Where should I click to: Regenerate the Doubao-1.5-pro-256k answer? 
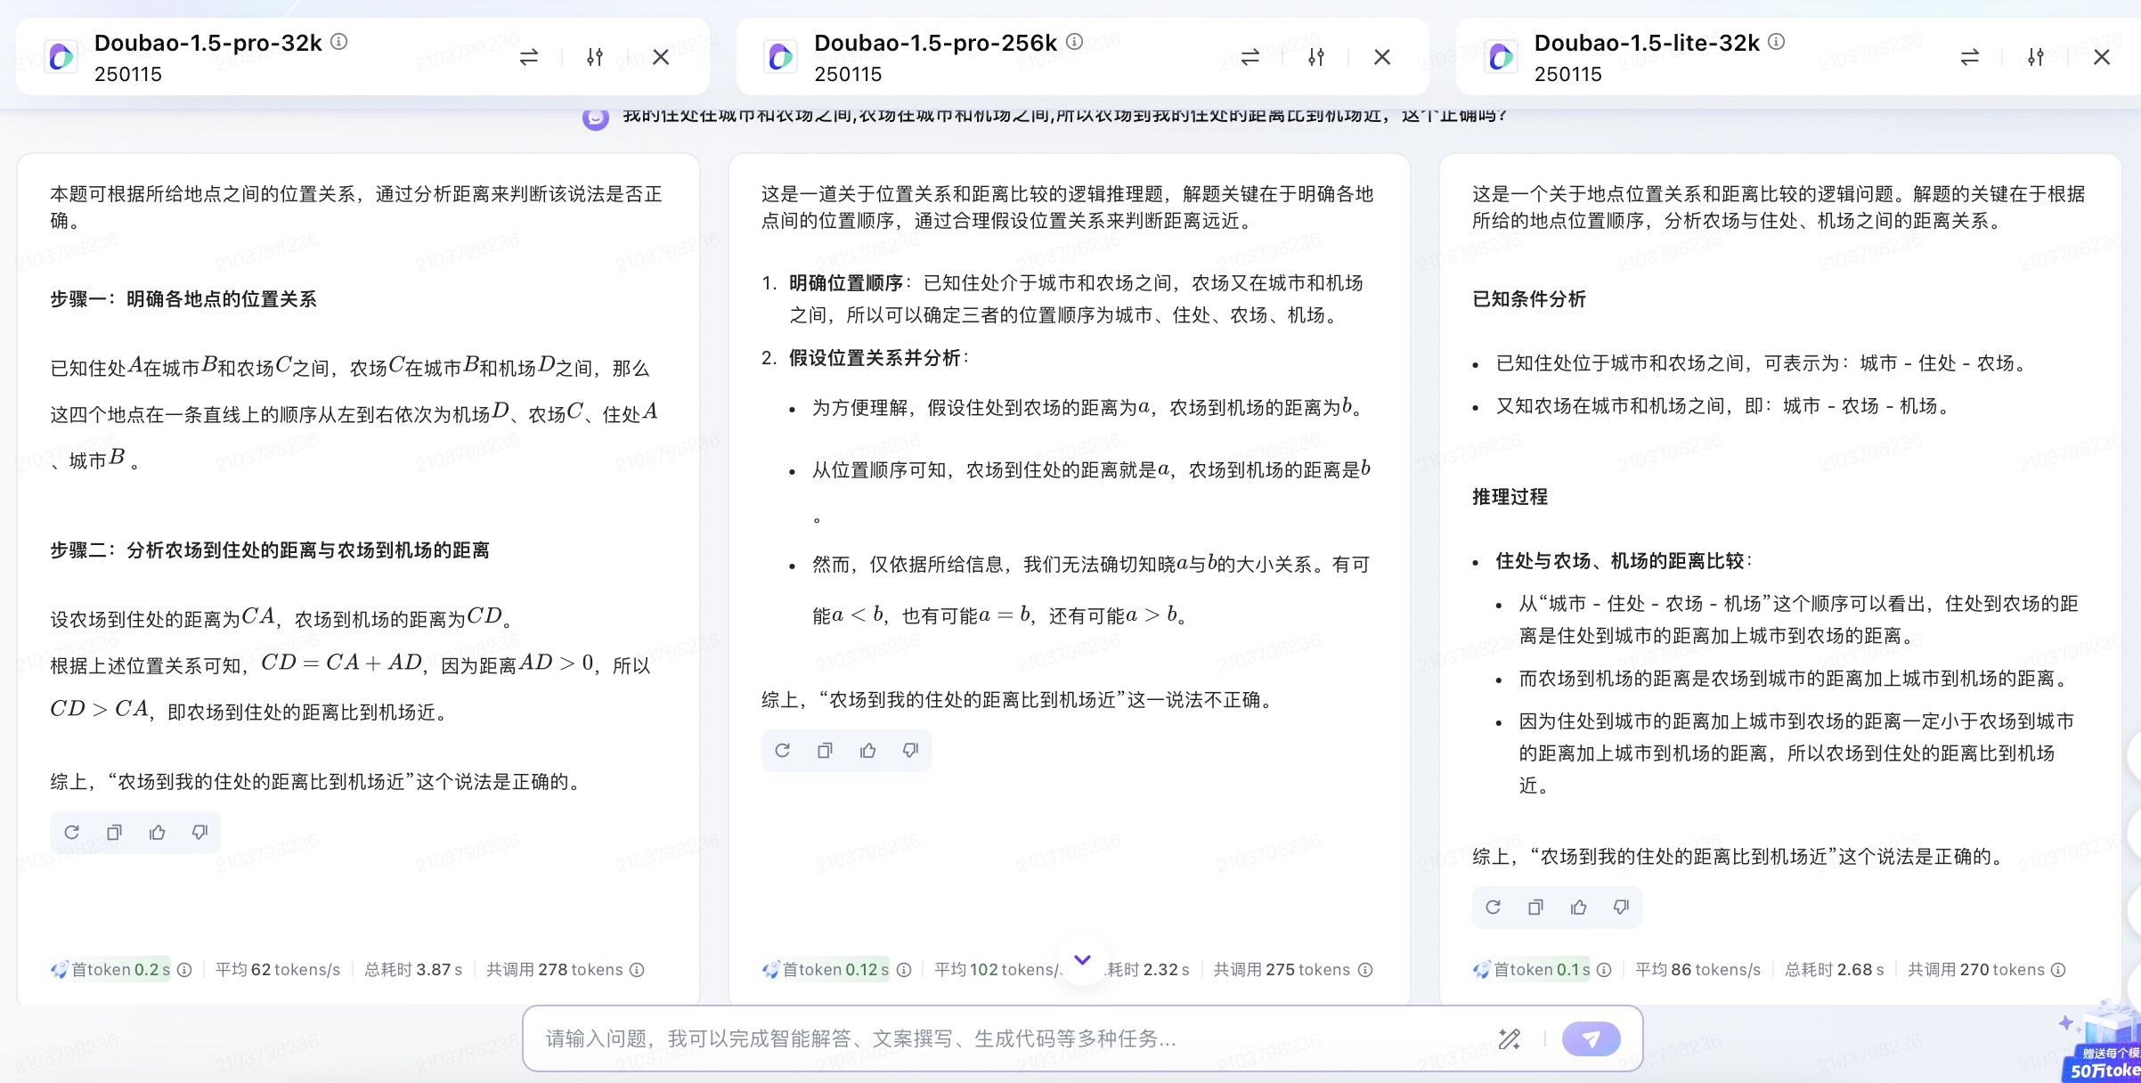pyautogui.click(x=783, y=750)
